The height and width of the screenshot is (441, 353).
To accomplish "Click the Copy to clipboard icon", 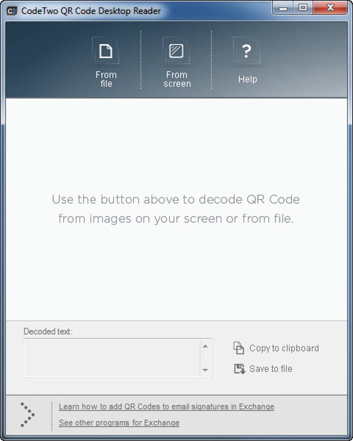I will click(x=239, y=348).
